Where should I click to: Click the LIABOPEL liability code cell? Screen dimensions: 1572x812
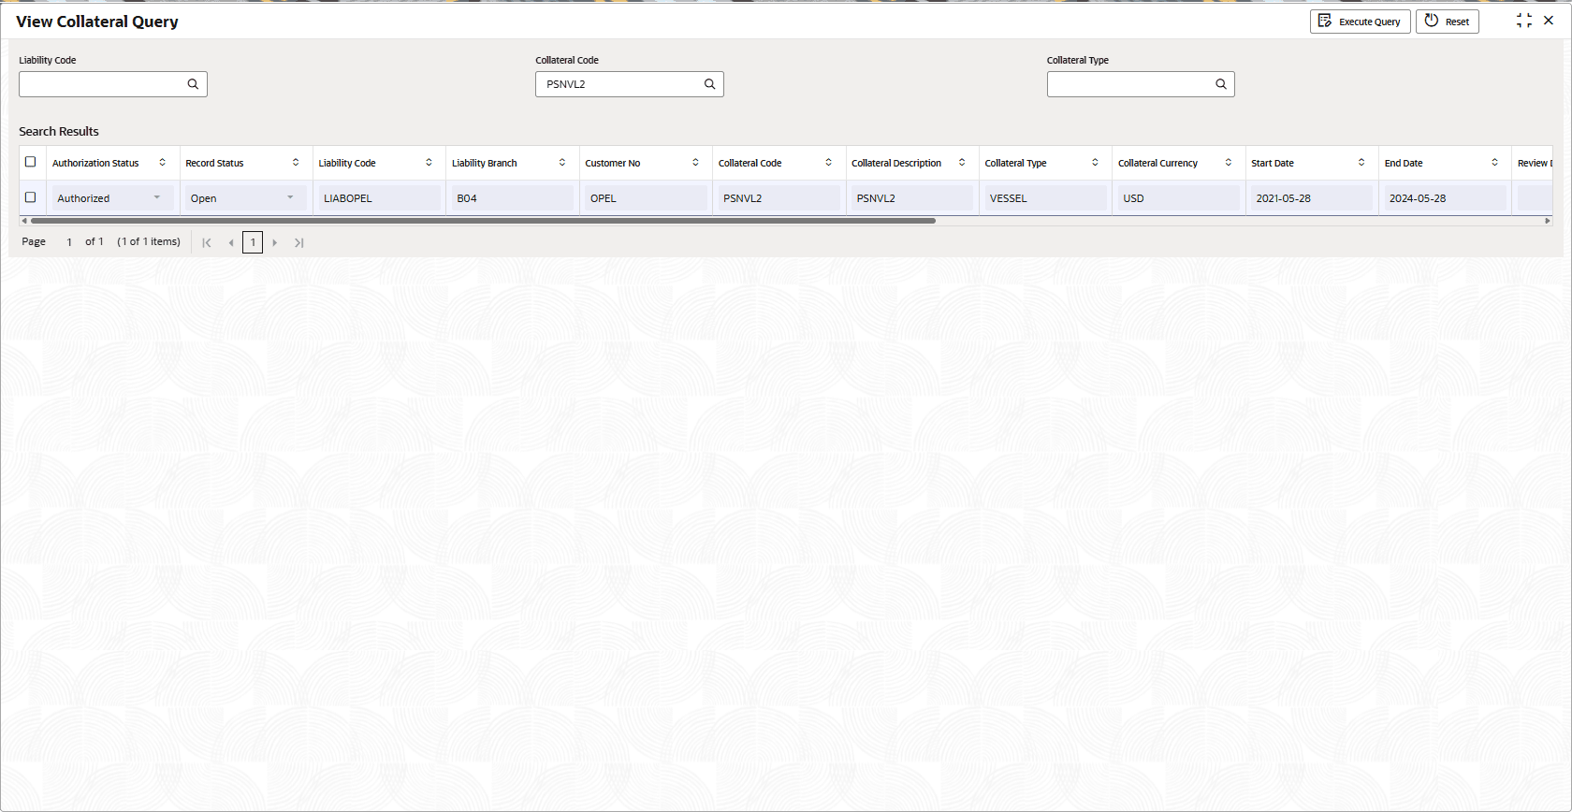tap(379, 198)
